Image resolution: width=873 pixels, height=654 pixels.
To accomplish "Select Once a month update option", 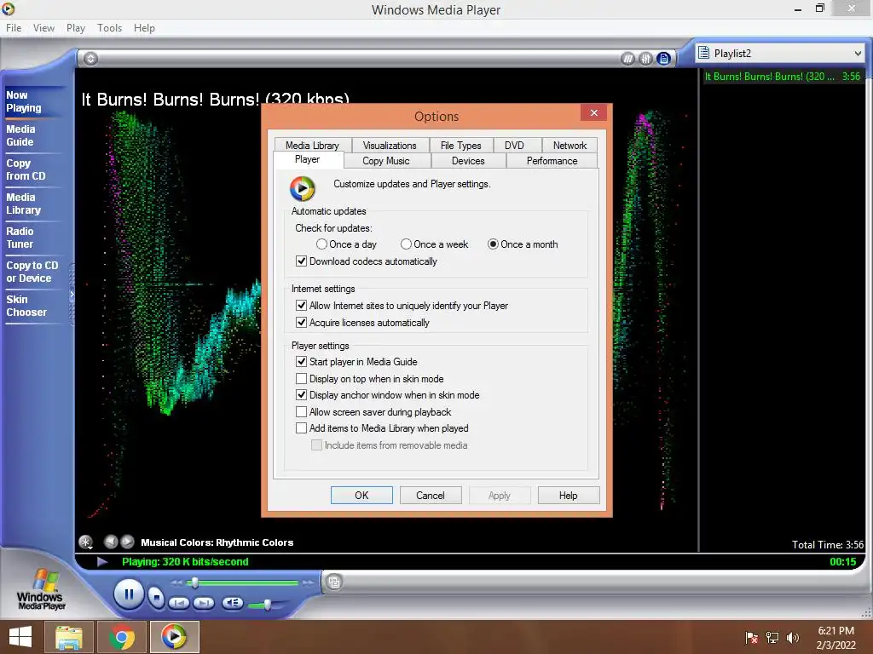I will (x=523, y=244).
